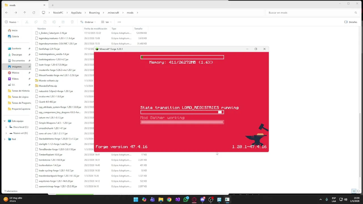363x204 pixels.
Task: Click Roaming in the address breadcrumb
Action: [94, 13]
